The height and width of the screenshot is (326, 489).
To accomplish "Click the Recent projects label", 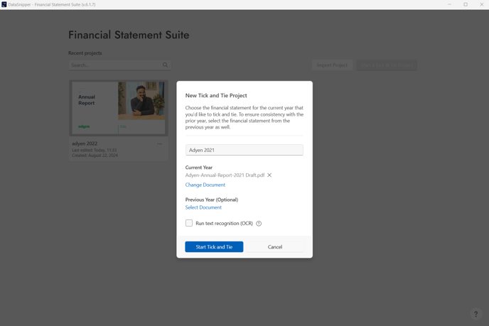I will click(85, 53).
